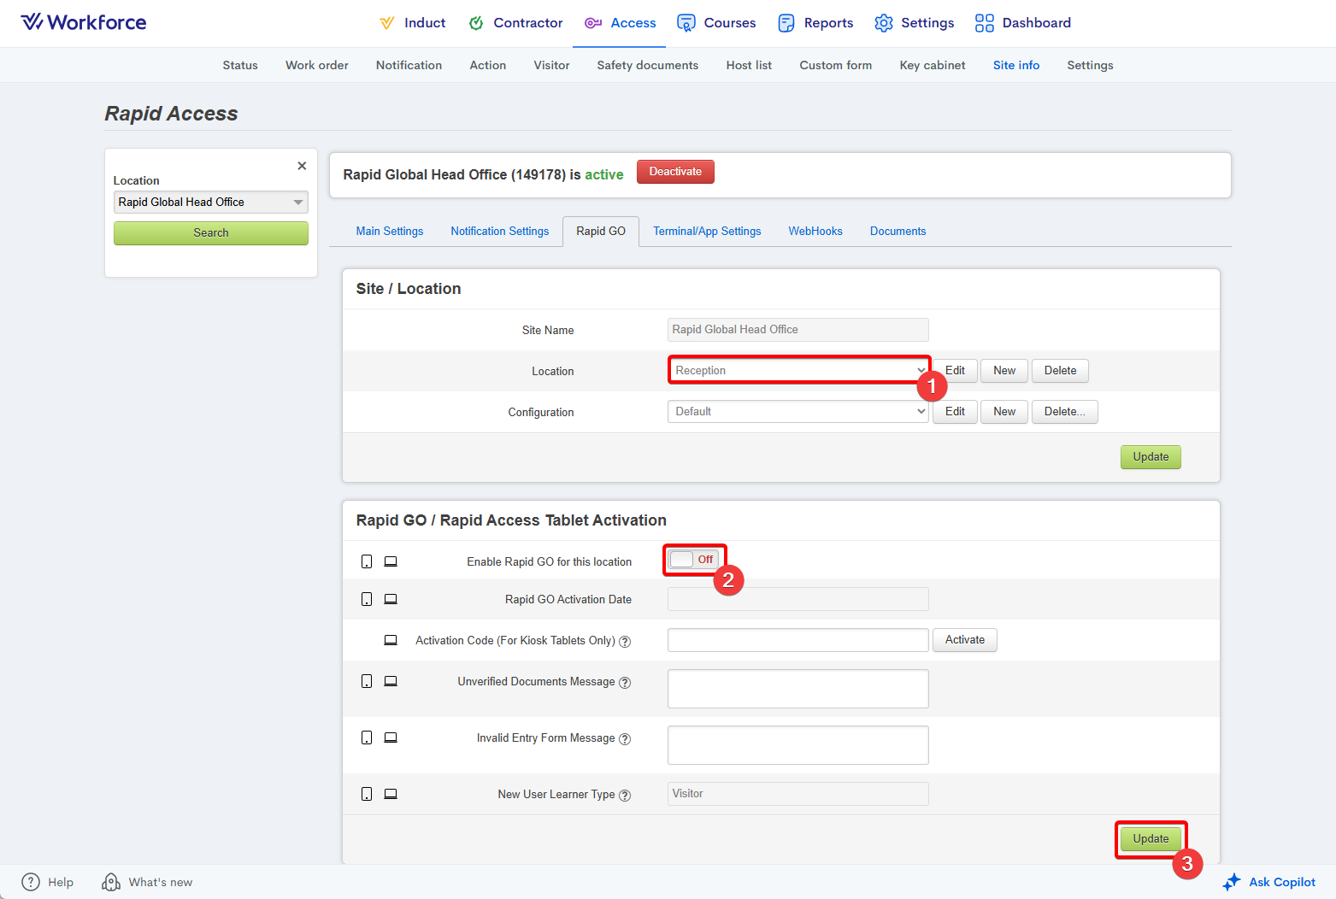Click the Settings gear icon in top navigation
This screenshot has height=899, width=1336.
[x=884, y=23]
